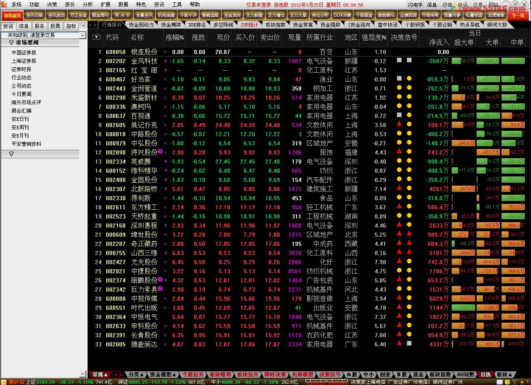Select the 指标 tab in left panel
The image size is (531, 385).
(71, 26)
